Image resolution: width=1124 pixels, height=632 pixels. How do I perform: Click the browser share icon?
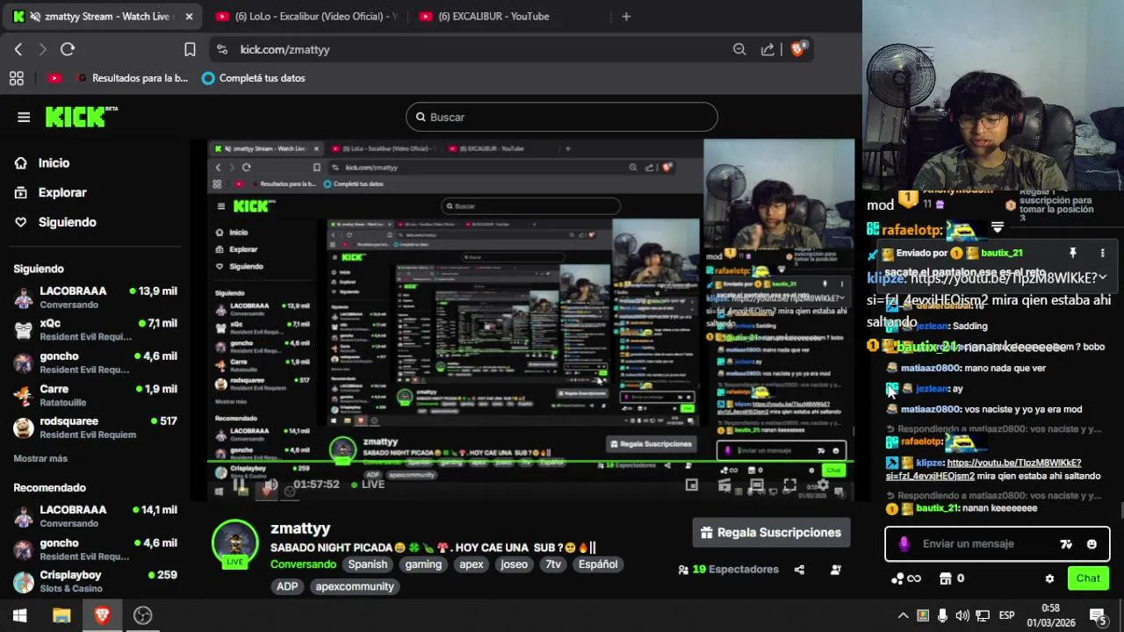tap(767, 49)
